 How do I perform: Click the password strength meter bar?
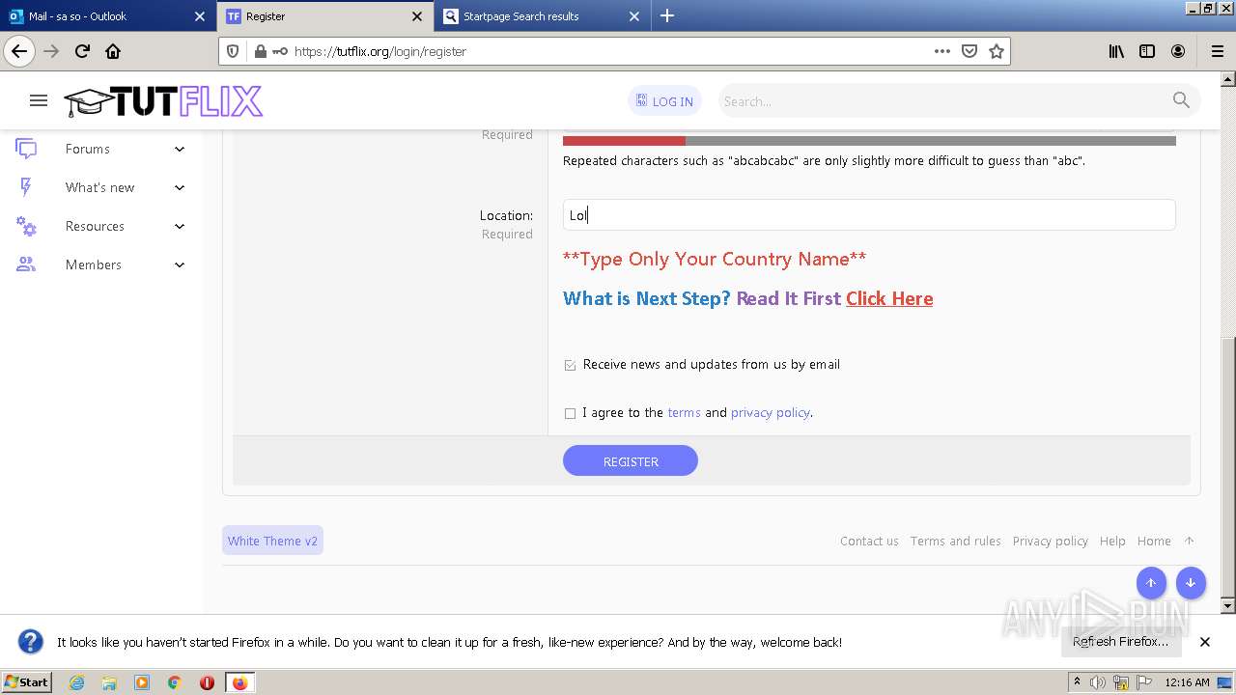[869, 141]
